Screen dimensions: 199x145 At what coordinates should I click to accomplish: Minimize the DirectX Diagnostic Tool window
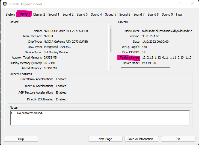pyautogui.click(x=168, y=4)
